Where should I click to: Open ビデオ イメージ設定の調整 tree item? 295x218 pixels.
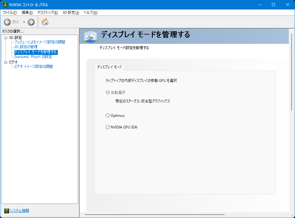click(x=34, y=67)
